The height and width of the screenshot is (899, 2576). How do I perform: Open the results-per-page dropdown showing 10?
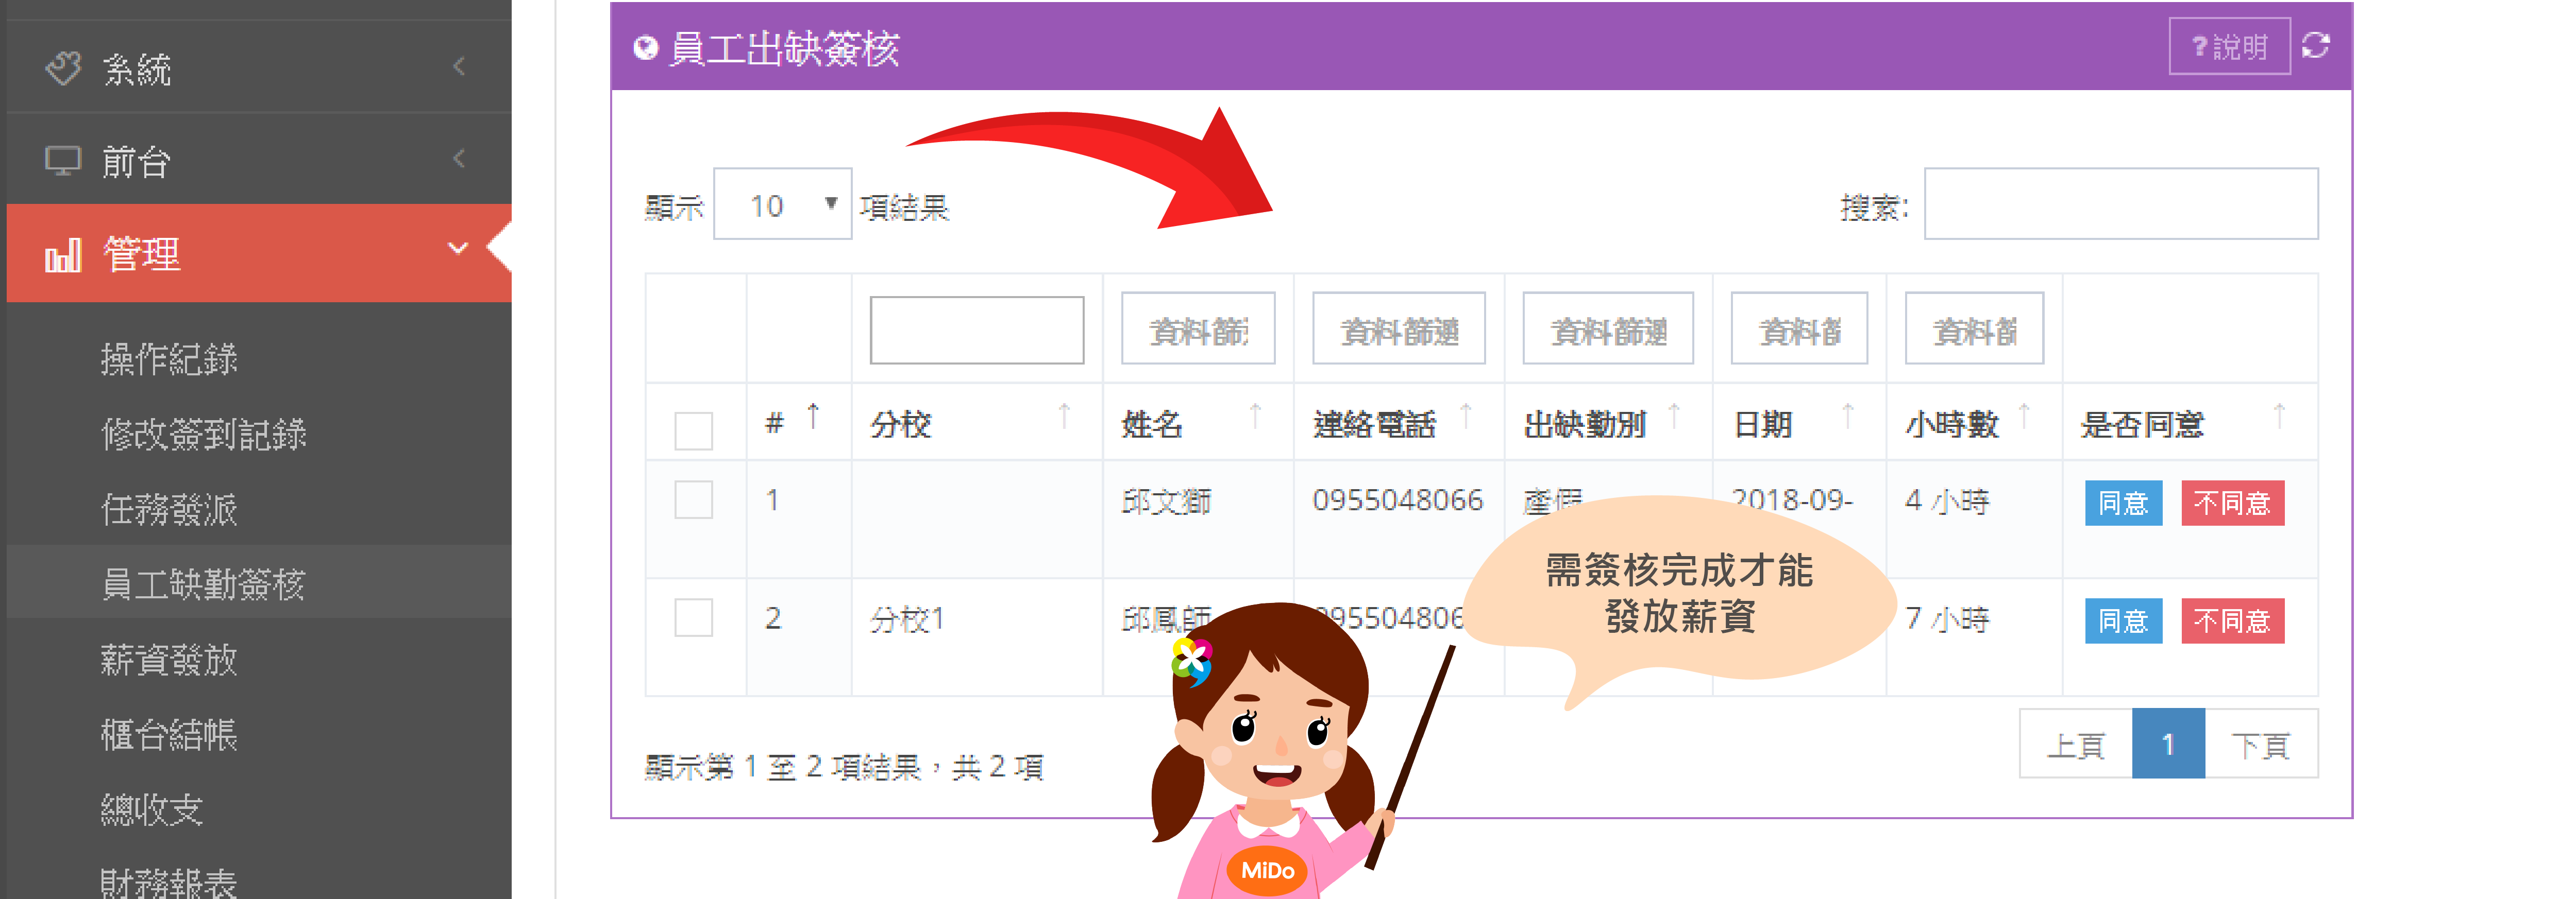pyautogui.click(x=782, y=205)
